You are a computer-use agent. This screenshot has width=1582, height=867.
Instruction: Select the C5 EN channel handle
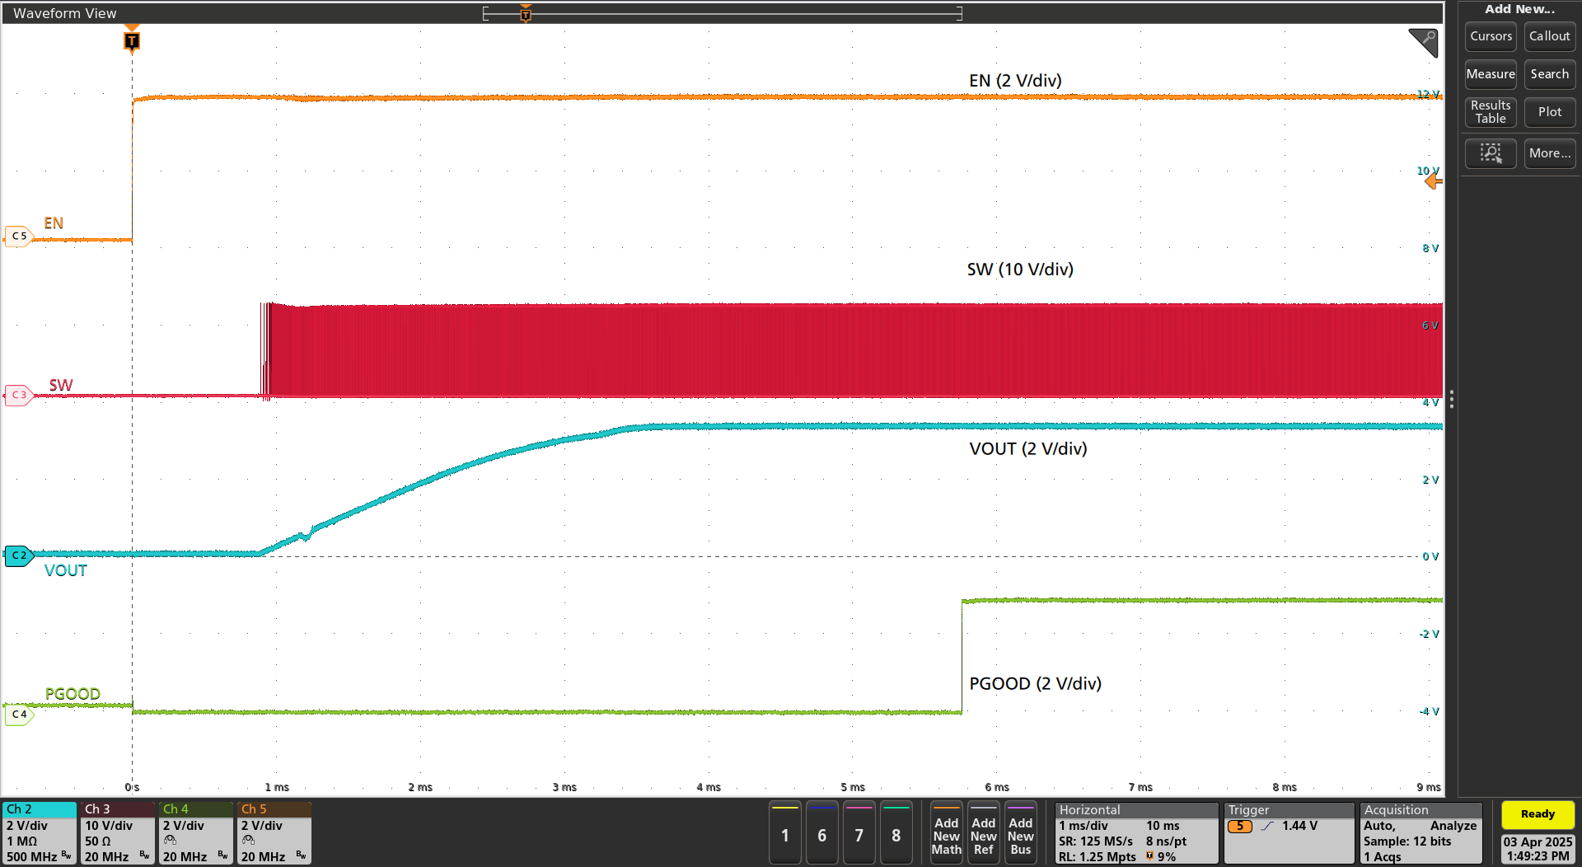pyautogui.click(x=18, y=237)
